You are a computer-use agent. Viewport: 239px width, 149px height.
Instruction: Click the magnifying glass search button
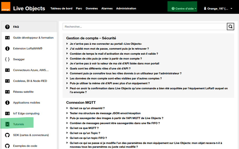pyautogui.click(x=230, y=27)
